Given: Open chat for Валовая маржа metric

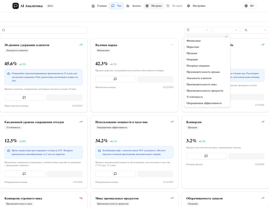Looking at the screenshot, I should click(115, 79).
